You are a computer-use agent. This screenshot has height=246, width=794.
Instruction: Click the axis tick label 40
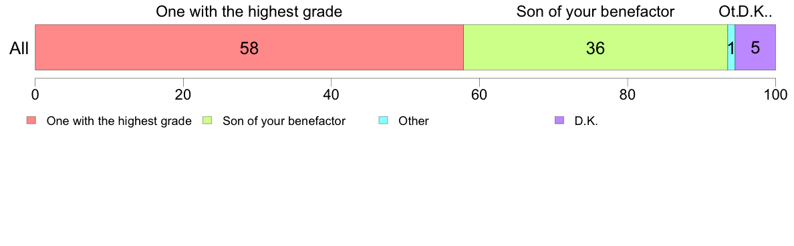click(x=332, y=94)
